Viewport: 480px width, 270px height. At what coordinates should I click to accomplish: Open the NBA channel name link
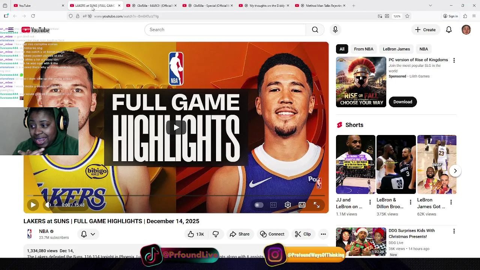[44, 231]
